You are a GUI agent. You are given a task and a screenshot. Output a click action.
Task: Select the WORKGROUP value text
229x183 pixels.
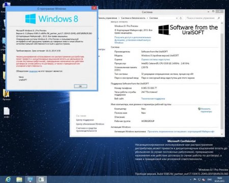[x=148, y=121]
